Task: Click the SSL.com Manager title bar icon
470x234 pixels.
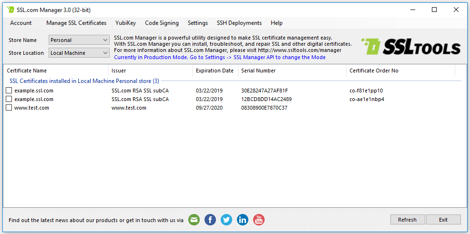Action: 10,10
